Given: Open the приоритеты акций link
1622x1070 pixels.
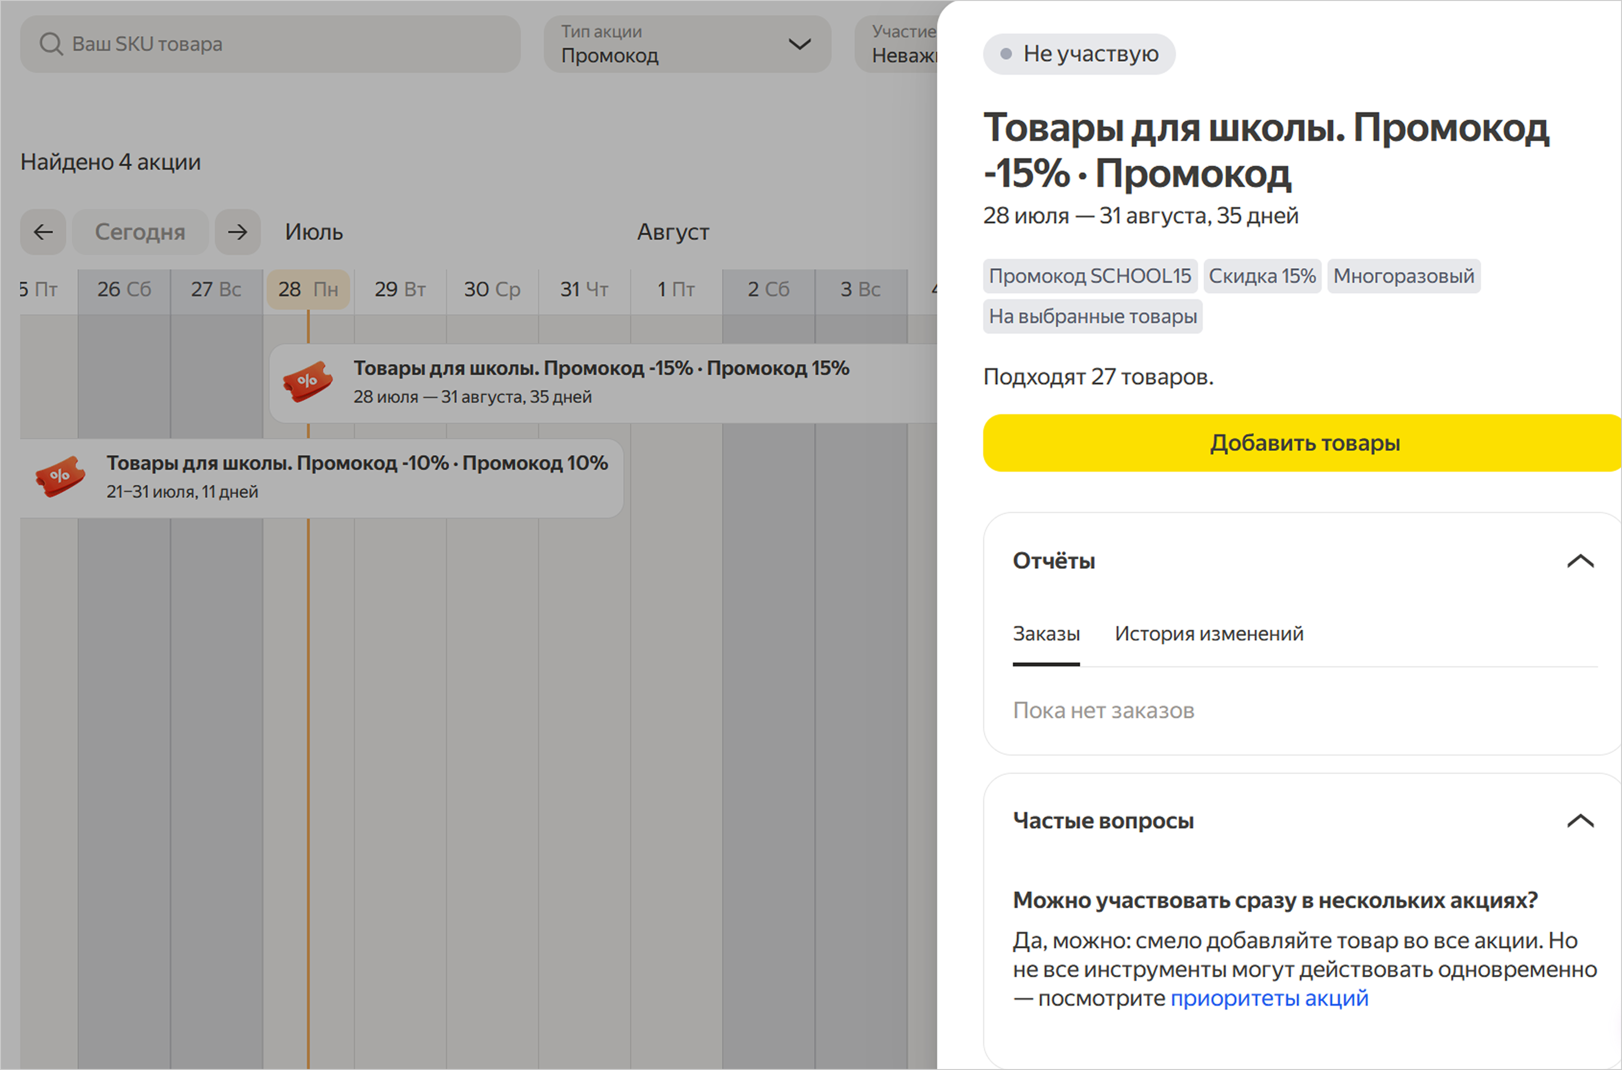Looking at the screenshot, I should point(1269,999).
